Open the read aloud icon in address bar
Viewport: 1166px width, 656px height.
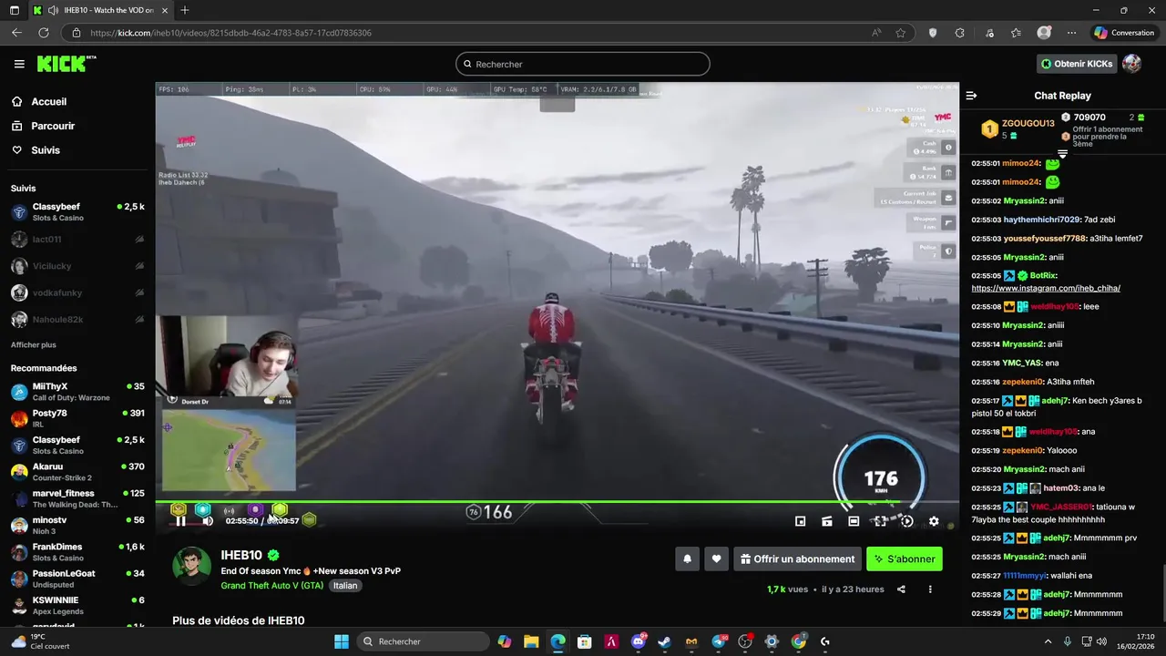point(876,33)
